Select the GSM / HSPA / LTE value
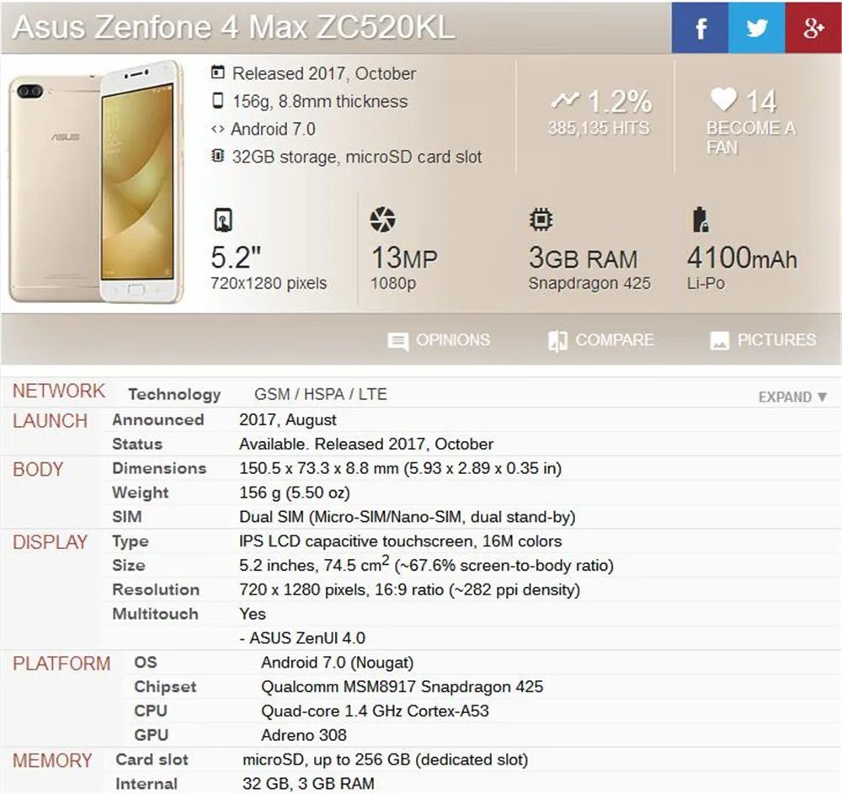The height and width of the screenshot is (794, 842). pyautogui.click(x=321, y=395)
